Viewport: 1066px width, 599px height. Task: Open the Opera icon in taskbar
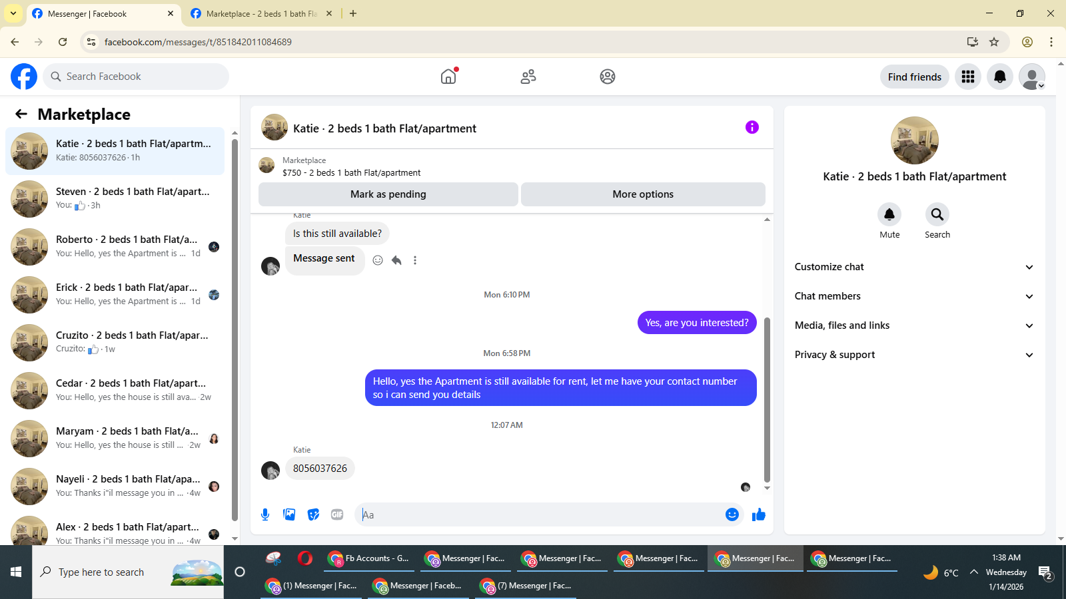tap(305, 558)
